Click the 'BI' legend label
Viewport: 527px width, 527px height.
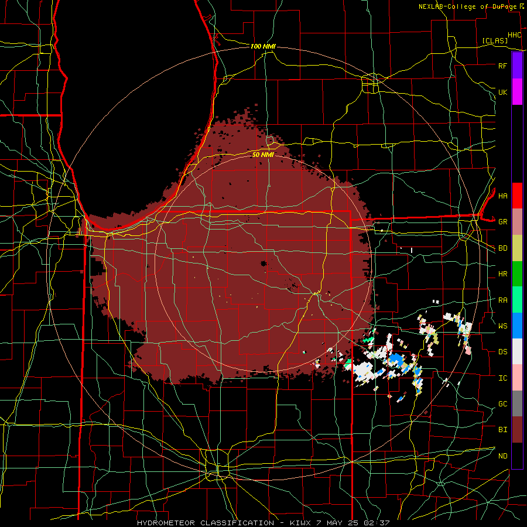pyautogui.click(x=502, y=430)
